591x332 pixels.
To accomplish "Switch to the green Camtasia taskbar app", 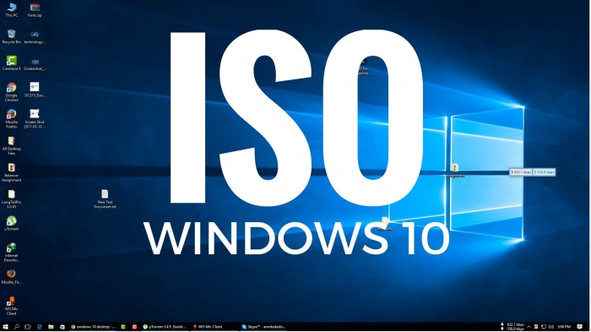I will tap(123, 327).
